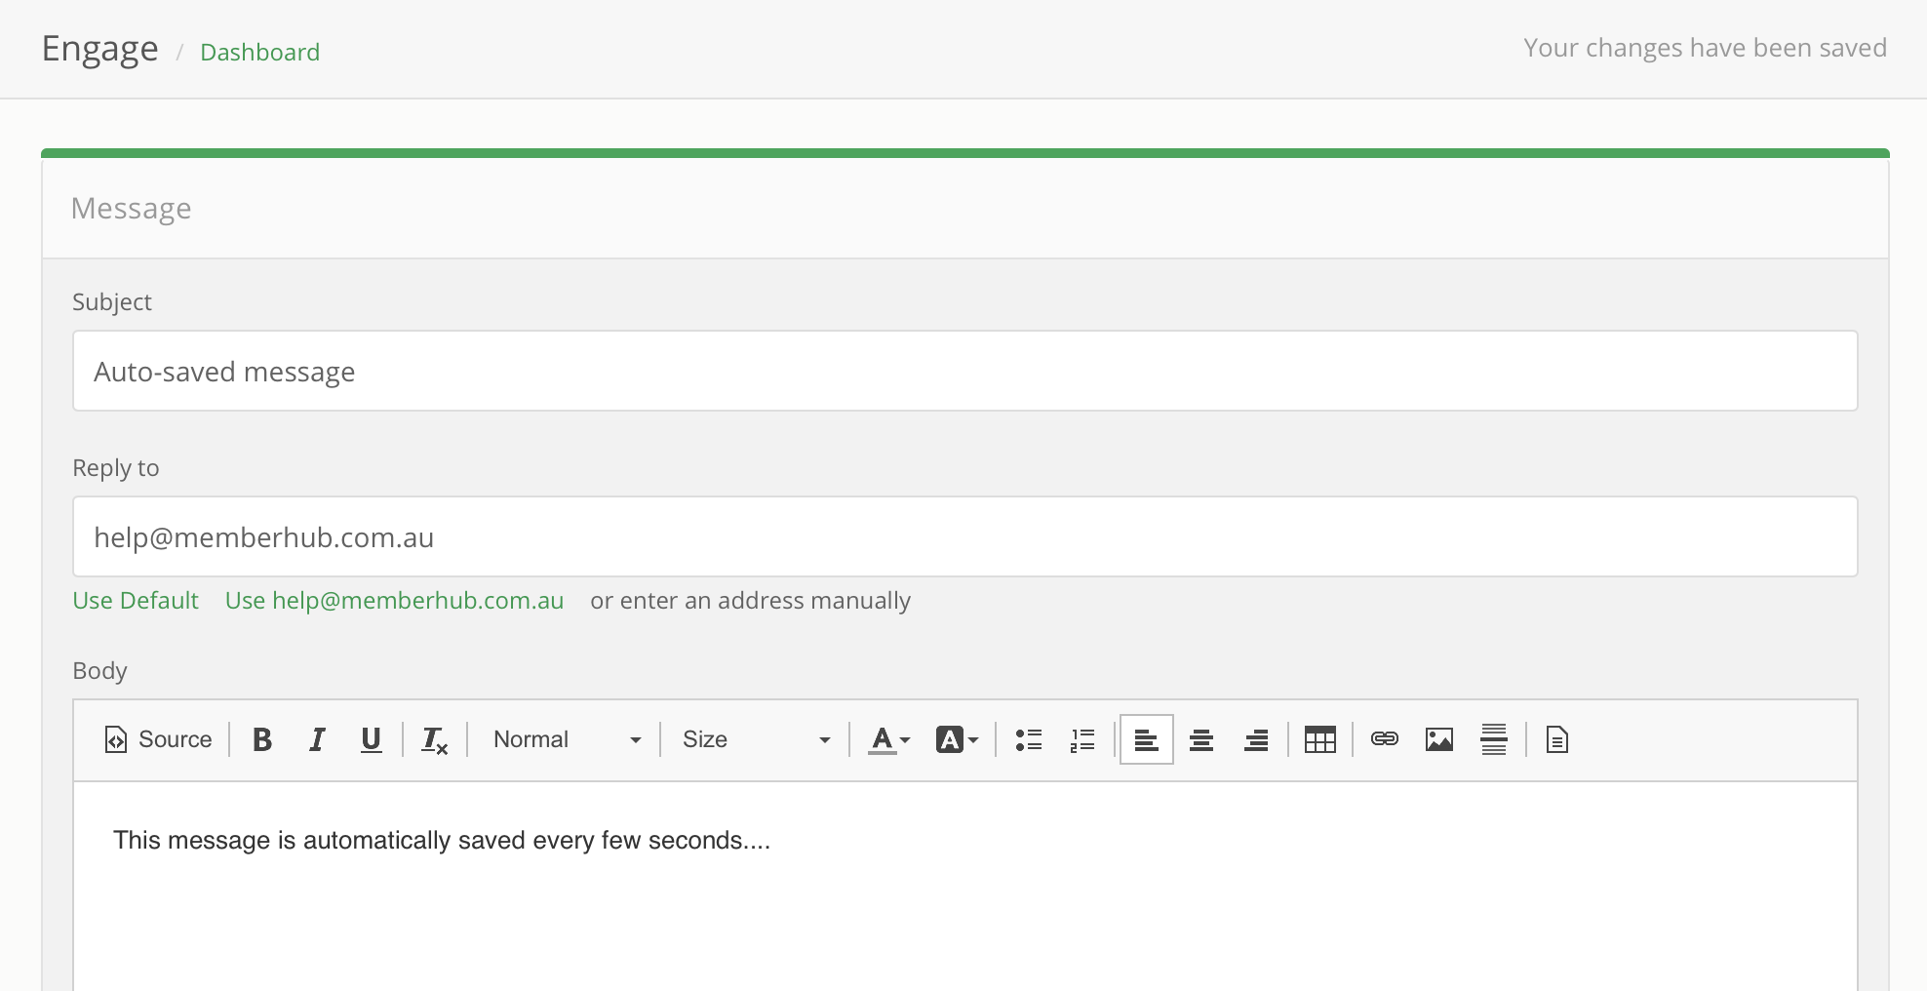Apply italic formatting

pos(317,739)
